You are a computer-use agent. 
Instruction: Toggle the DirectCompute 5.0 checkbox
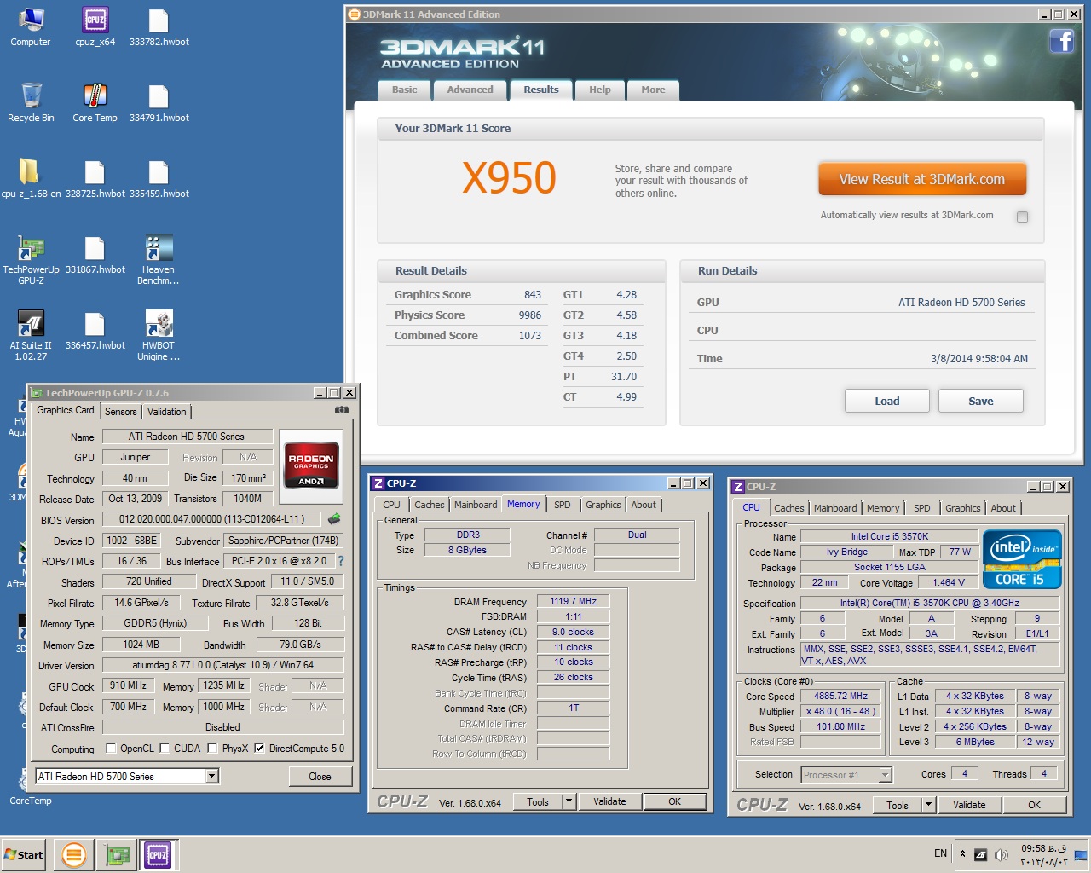pyautogui.click(x=259, y=749)
